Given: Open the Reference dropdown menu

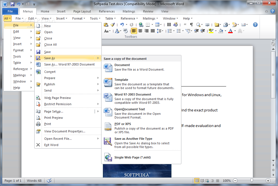Looking at the screenshot, I should (x=129, y=18).
